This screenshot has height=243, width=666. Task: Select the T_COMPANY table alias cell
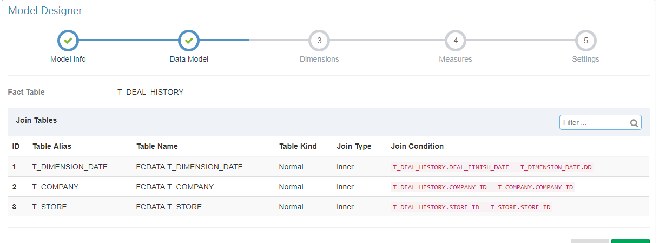pos(56,187)
